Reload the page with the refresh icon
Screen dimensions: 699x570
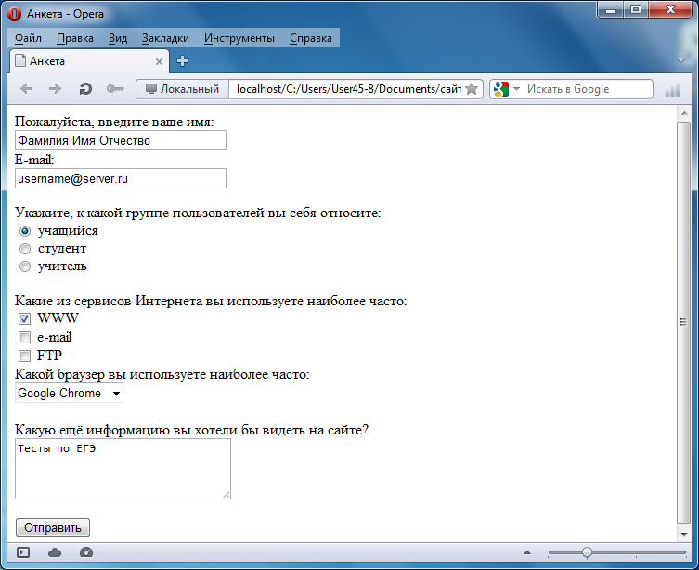coord(85,89)
